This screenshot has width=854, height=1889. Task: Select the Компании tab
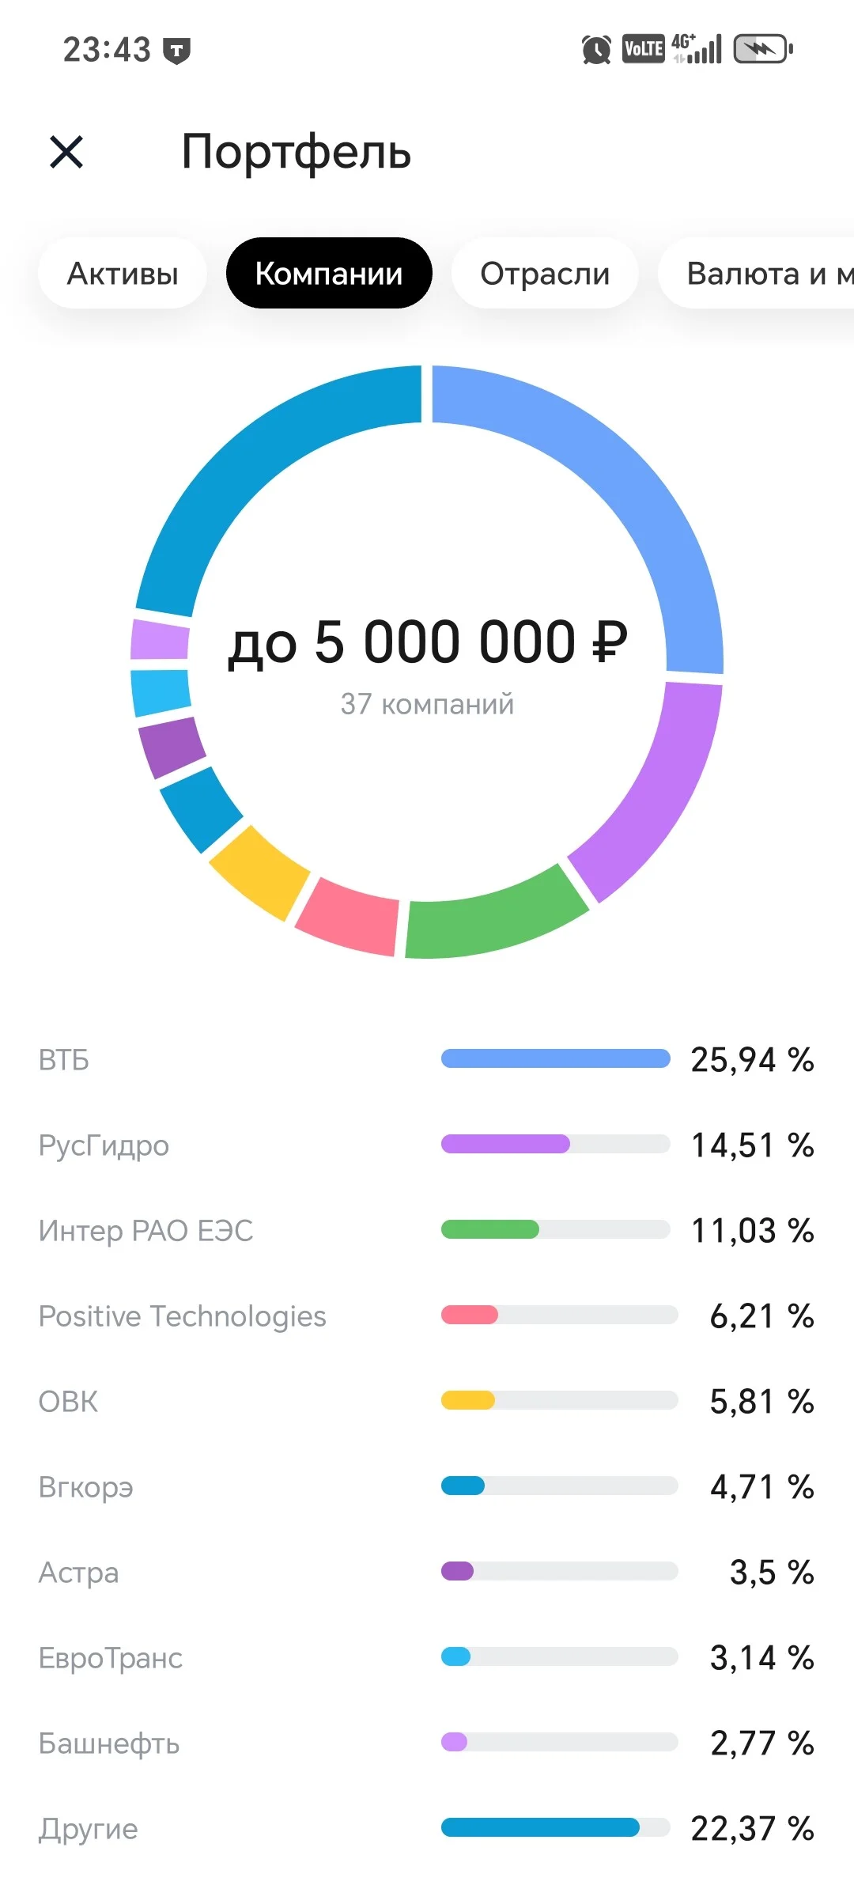(x=329, y=273)
